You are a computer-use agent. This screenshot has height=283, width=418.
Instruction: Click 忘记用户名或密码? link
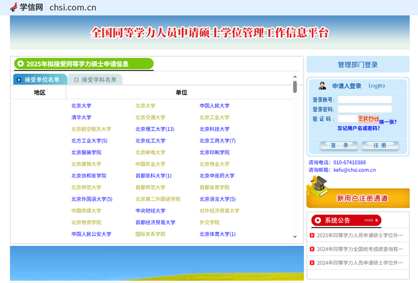click(x=358, y=128)
